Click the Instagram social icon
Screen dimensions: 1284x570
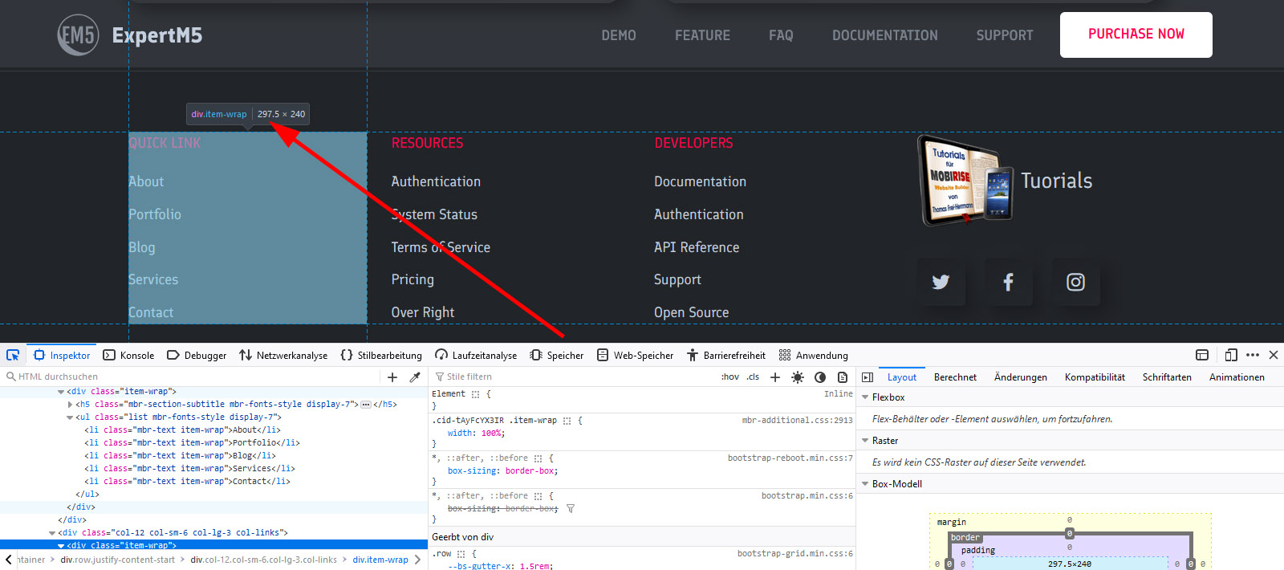tap(1075, 282)
